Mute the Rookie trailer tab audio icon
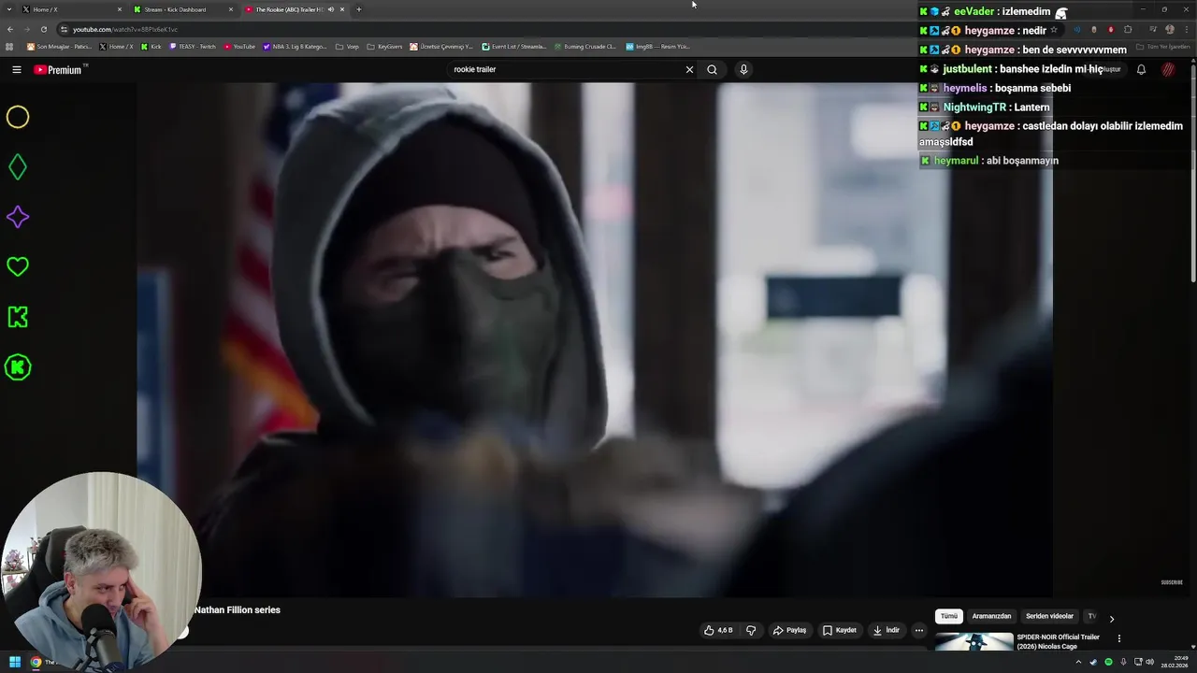This screenshot has width=1197, height=673. 330,9
